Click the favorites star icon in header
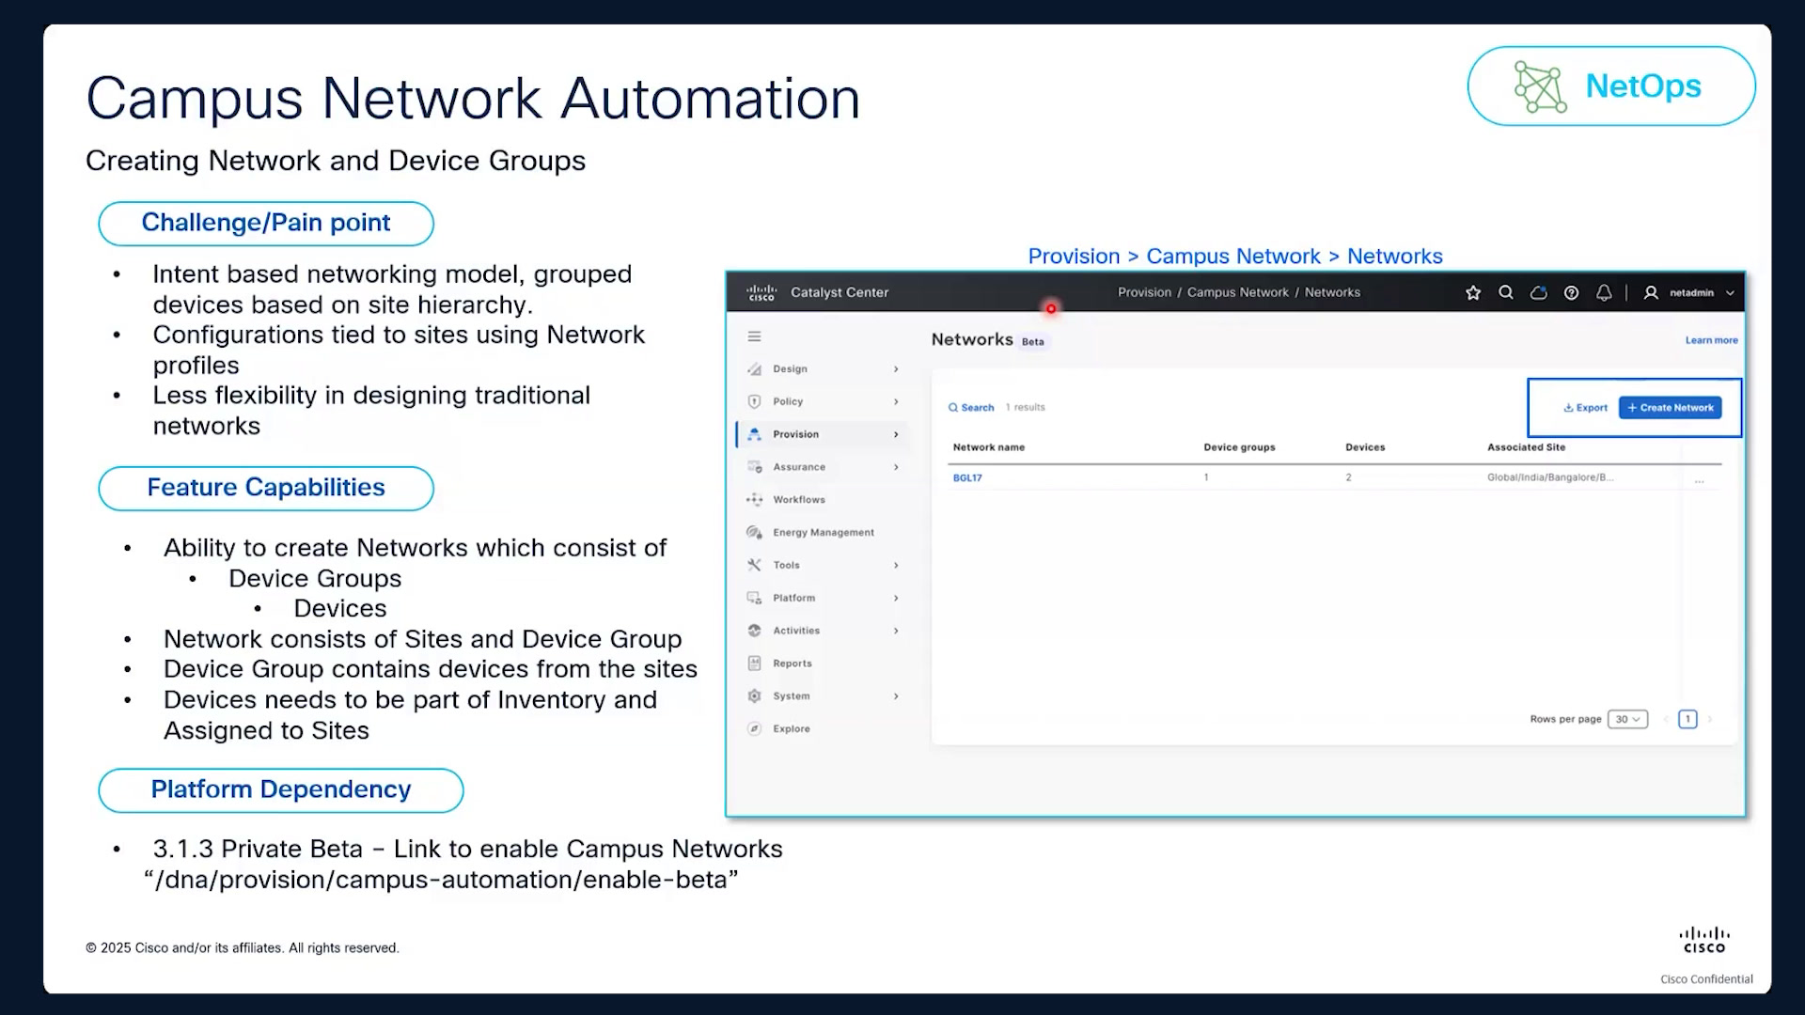 pyautogui.click(x=1473, y=293)
